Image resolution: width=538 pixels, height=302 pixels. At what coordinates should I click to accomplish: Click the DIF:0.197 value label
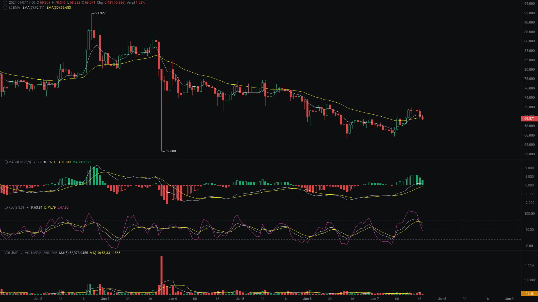pos(45,162)
